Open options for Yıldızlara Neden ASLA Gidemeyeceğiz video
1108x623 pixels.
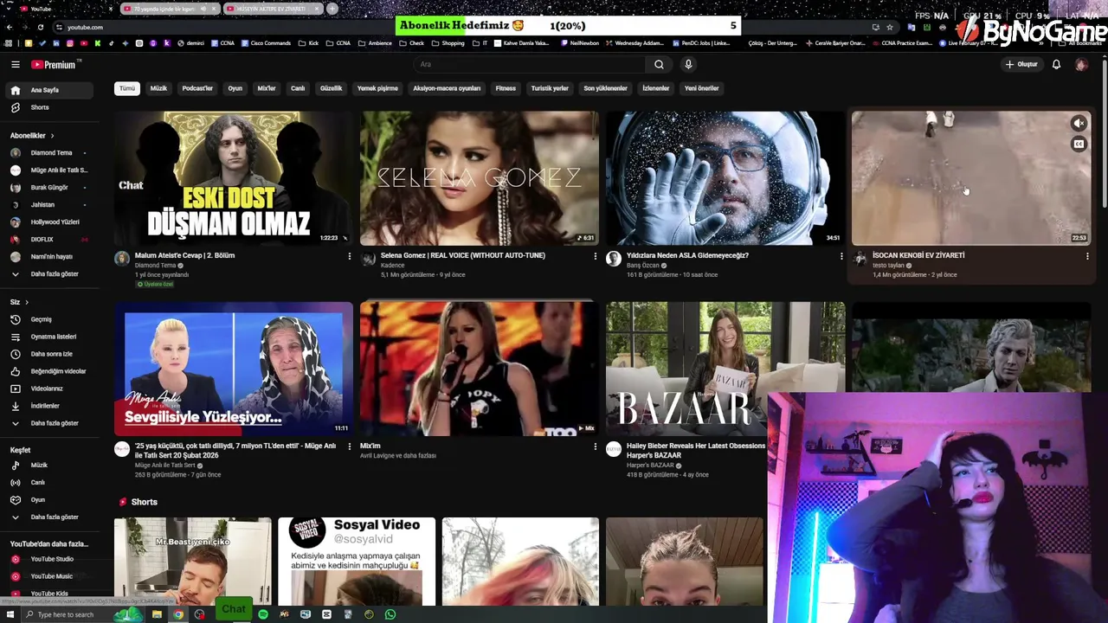pyautogui.click(x=841, y=256)
